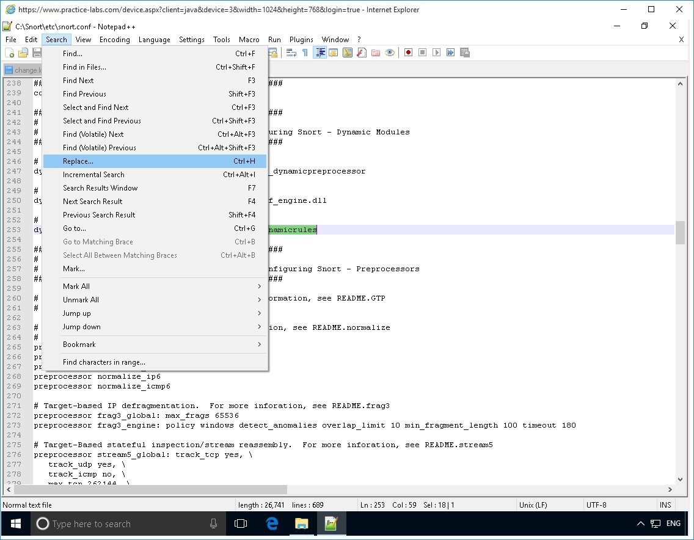The width and height of the screenshot is (694, 540).
Task: Choose Find... from Search menu
Action: point(155,54)
